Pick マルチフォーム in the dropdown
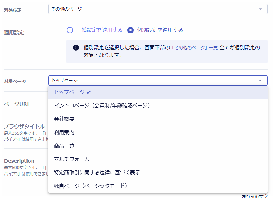Image resolution: width=275 pixels, height=198 pixels. click(72, 159)
